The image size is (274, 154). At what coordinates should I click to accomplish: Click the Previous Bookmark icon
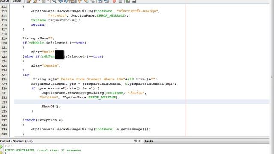[80, 1]
